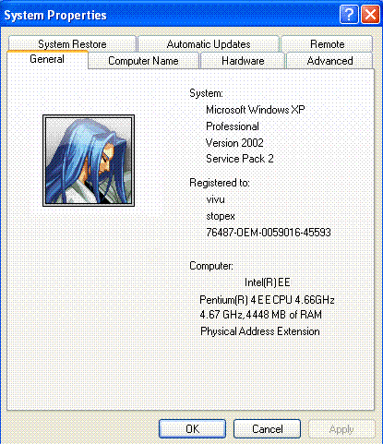Click the 'Registered to:' section label
The width and height of the screenshot is (383, 444).
point(220,183)
